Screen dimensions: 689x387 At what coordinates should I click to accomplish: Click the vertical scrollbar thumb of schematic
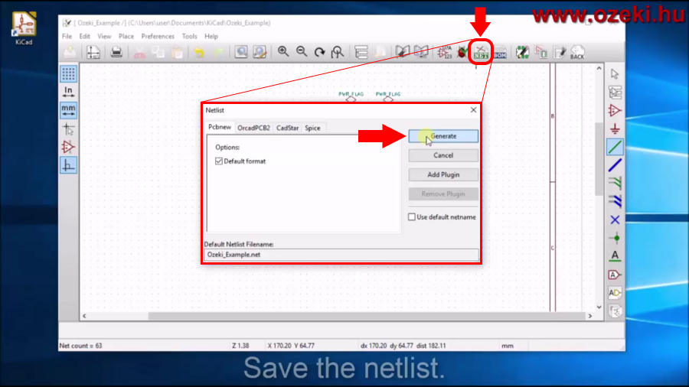pos(599,159)
